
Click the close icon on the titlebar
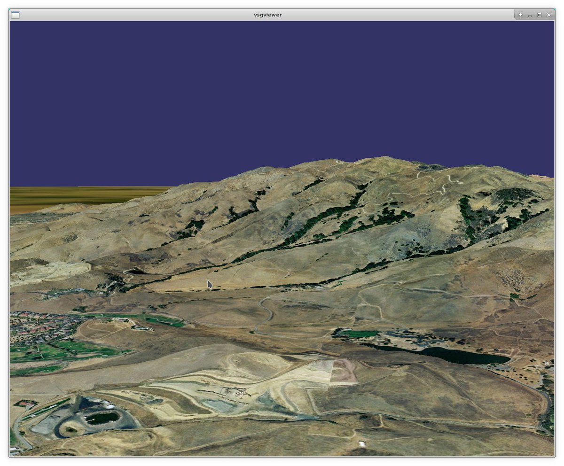tap(548, 15)
